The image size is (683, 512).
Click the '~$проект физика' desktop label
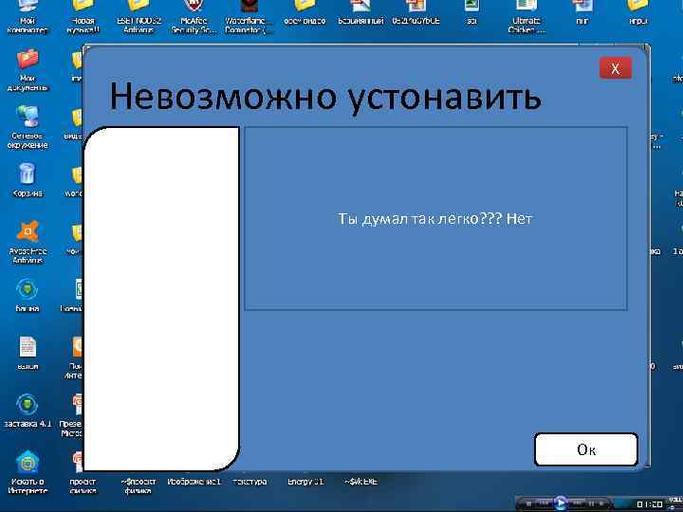(138, 485)
